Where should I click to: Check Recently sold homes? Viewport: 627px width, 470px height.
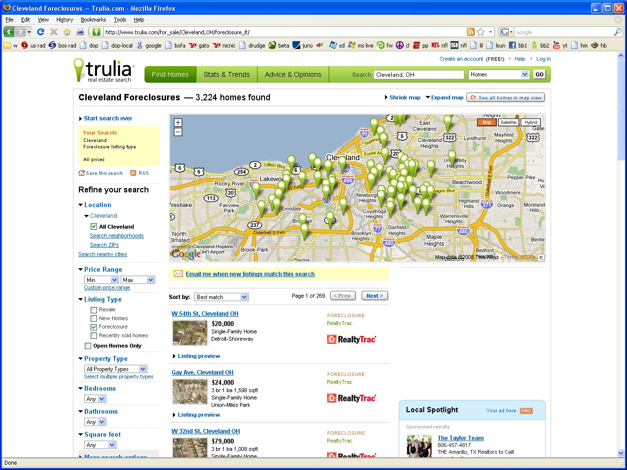click(x=94, y=336)
